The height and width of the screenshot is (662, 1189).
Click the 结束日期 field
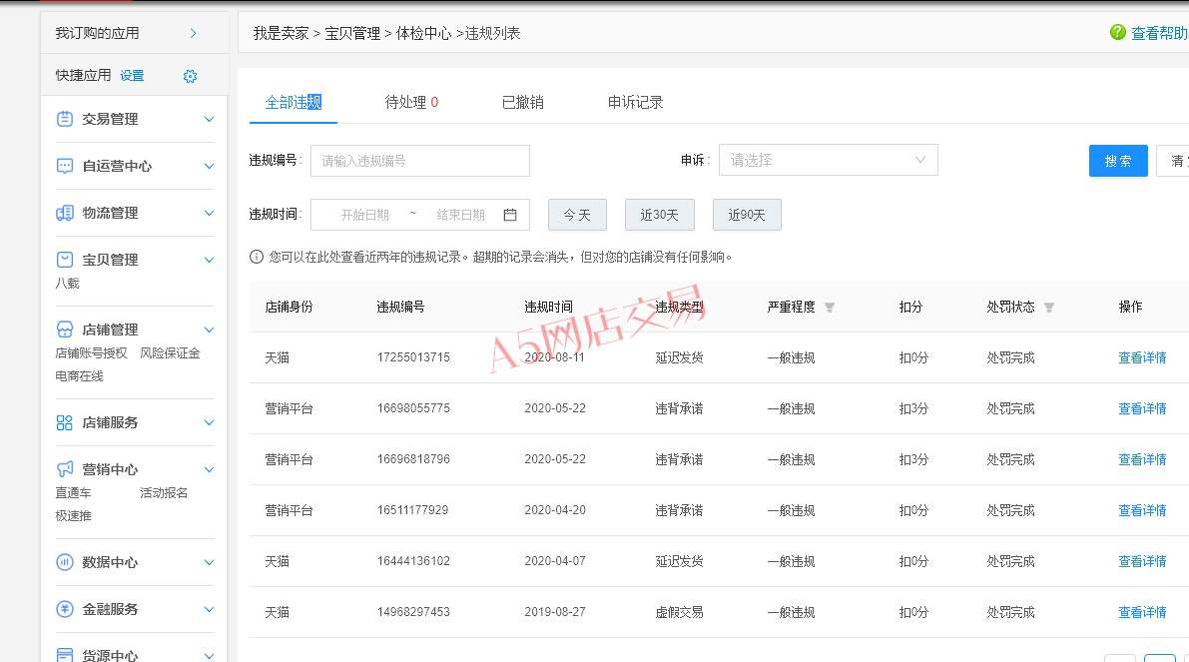pyautogui.click(x=460, y=215)
